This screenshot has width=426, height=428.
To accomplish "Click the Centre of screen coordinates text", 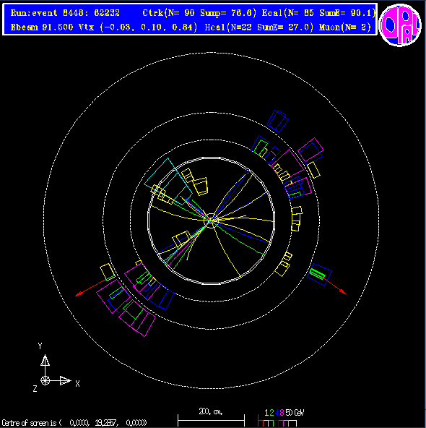I will click(x=74, y=423).
